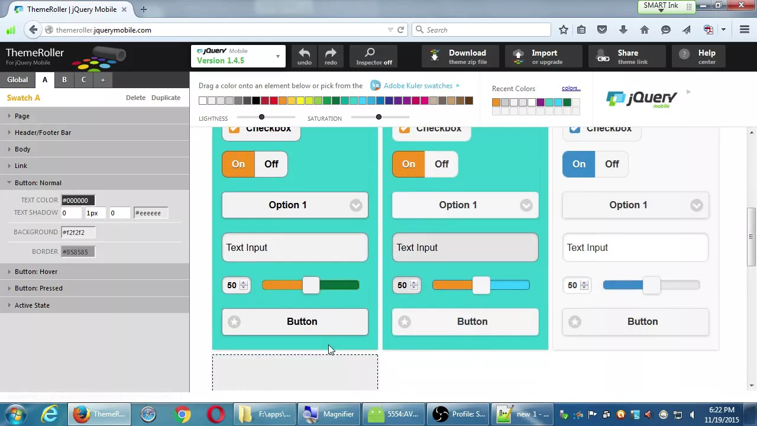Open the Firefox hamburger menu
Viewport: 757px width, 426px height.
(x=745, y=30)
